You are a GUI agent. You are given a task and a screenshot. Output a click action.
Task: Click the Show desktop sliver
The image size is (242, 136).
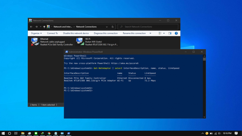(241, 133)
